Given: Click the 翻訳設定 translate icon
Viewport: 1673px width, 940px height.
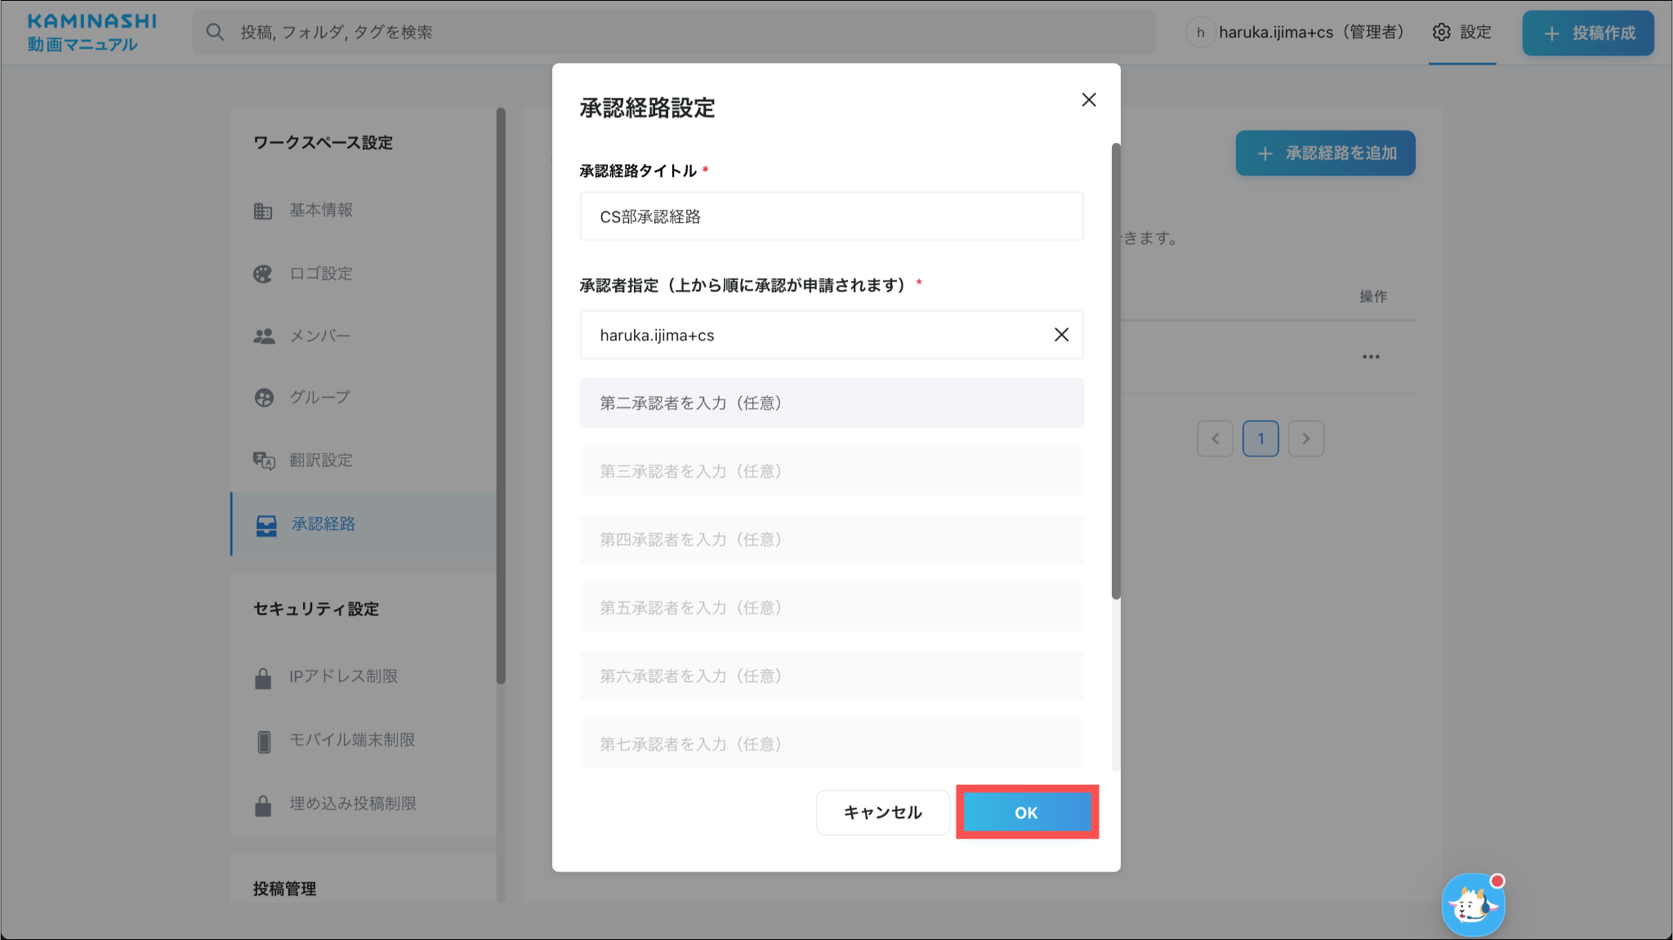Looking at the screenshot, I should coord(263,461).
